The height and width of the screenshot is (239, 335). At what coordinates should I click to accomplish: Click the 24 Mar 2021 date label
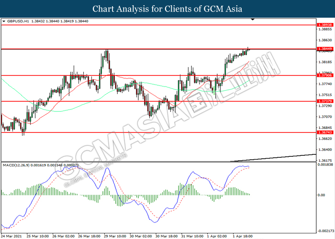click(x=11, y=236)
